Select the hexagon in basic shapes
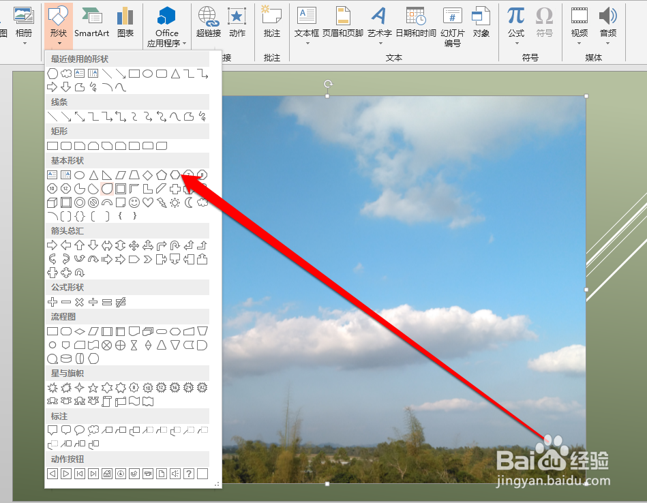 click(x=175, y=175)
